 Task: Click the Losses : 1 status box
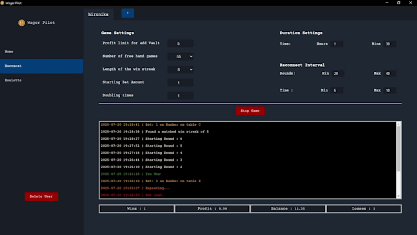click(x=364, y=209)
